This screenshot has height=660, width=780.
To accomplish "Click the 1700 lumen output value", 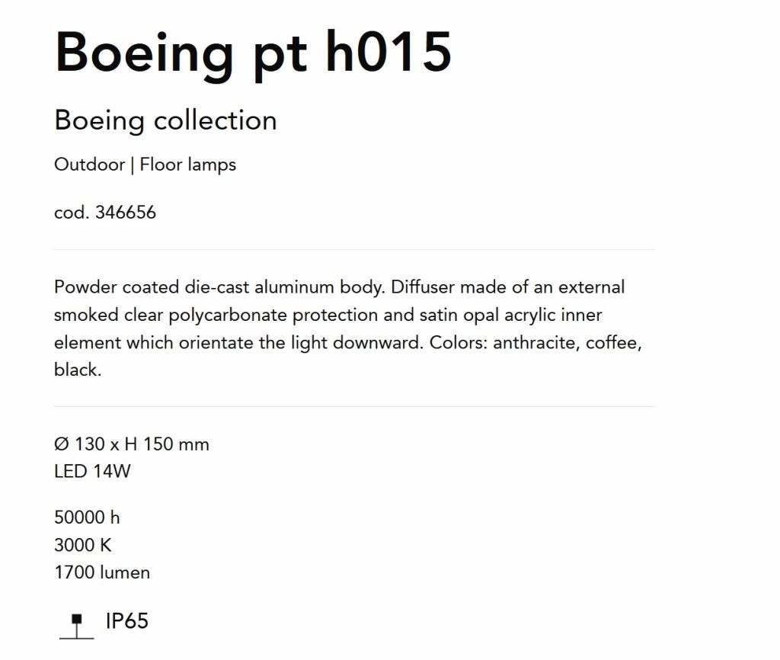I will coord(102,572).
